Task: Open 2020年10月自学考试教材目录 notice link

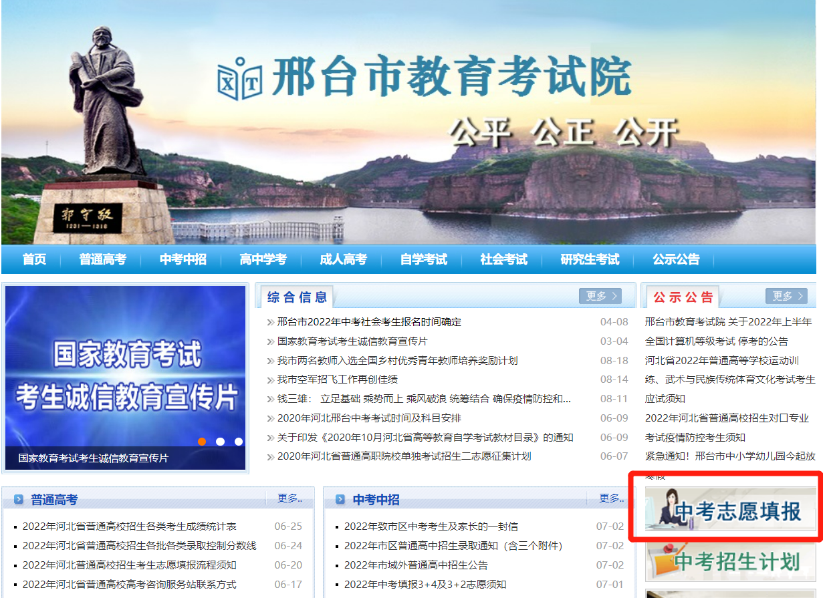Action: click(x=425, y=438)
